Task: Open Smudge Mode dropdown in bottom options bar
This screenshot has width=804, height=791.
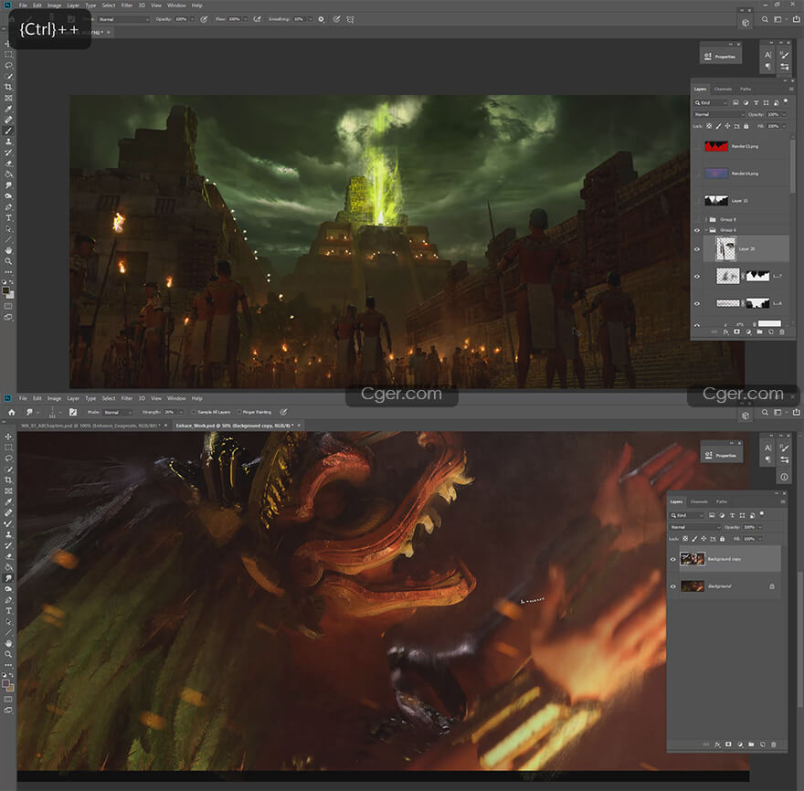Action: [x=118, y=412]
